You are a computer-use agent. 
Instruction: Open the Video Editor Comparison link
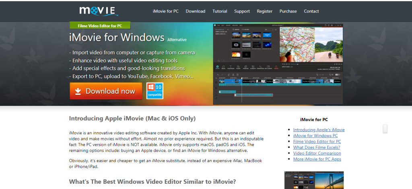click(317, 153)
